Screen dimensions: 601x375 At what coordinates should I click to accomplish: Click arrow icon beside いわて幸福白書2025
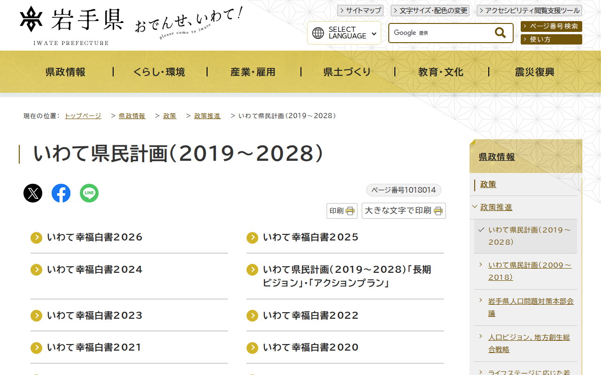coord(253,238)
